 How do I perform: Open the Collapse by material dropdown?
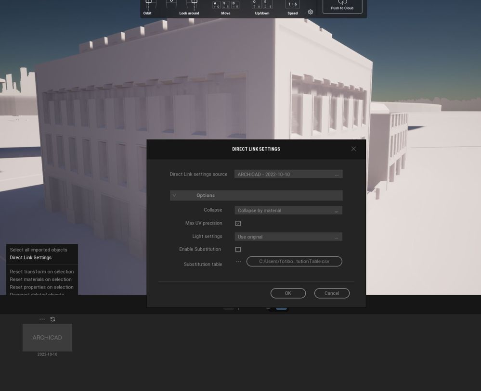coord(288,210)
